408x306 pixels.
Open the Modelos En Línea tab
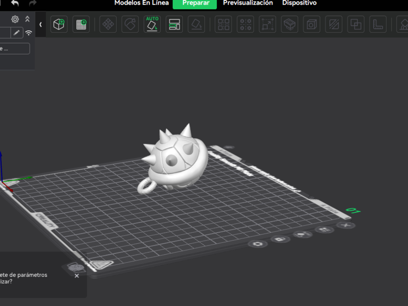coord(142,3)
